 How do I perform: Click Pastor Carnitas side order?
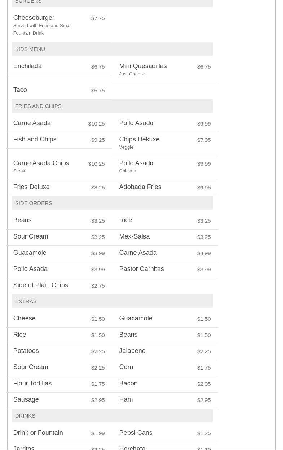141,269
